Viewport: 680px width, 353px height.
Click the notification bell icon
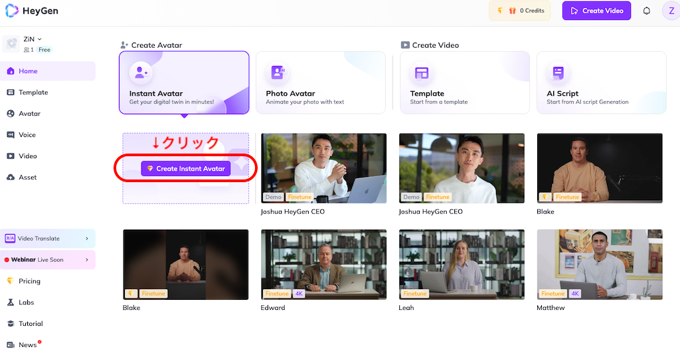pos(646,11)
